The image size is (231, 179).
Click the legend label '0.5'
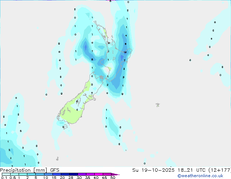point(13,178)
